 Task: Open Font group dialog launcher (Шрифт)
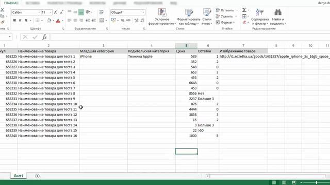pos(63,29)
